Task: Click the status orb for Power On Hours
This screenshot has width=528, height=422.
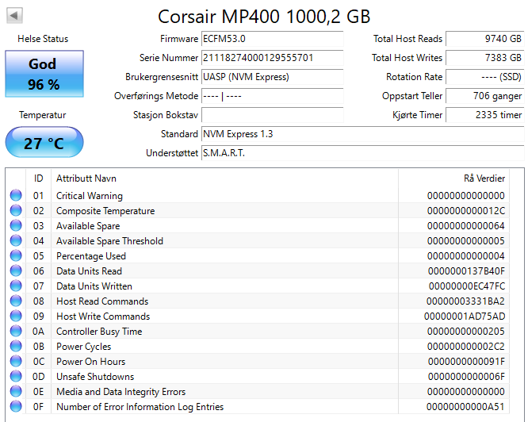Action: pos(16,362)
